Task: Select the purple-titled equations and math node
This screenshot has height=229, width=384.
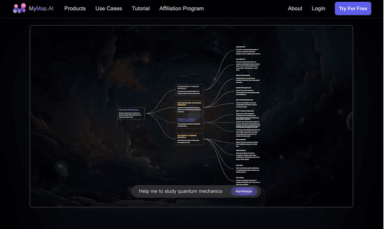Action: pos(190,122)
